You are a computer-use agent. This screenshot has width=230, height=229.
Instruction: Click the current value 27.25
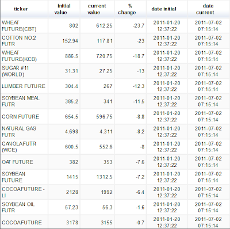(106, 71)
